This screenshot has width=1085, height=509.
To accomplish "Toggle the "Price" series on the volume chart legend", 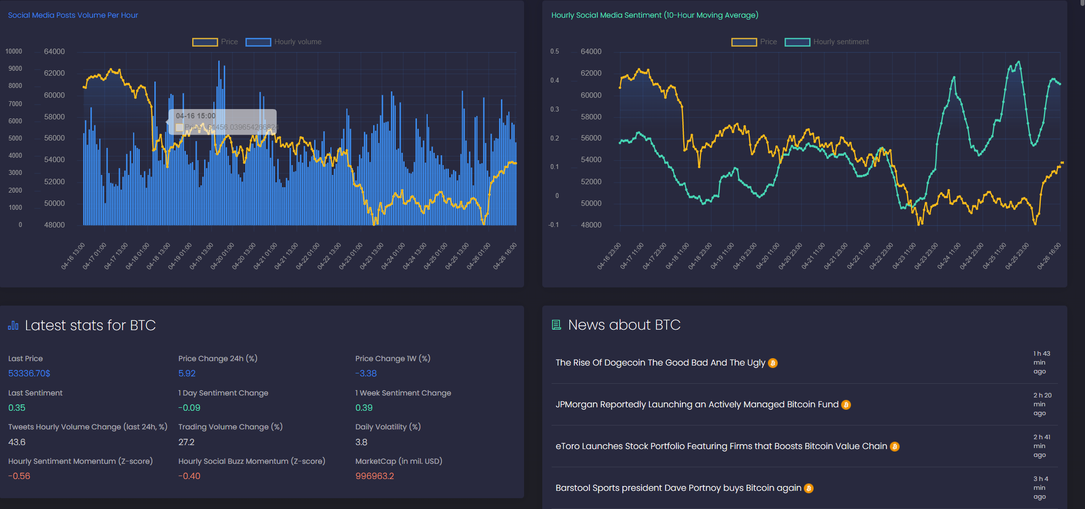I will 229,42.
